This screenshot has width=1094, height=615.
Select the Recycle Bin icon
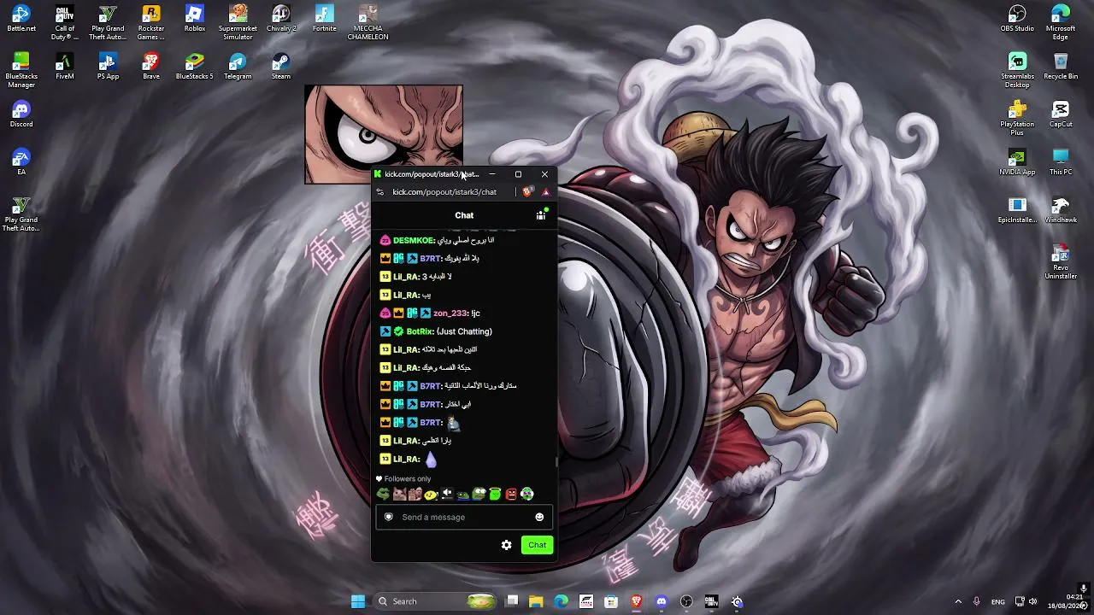tap(1061, 67)
